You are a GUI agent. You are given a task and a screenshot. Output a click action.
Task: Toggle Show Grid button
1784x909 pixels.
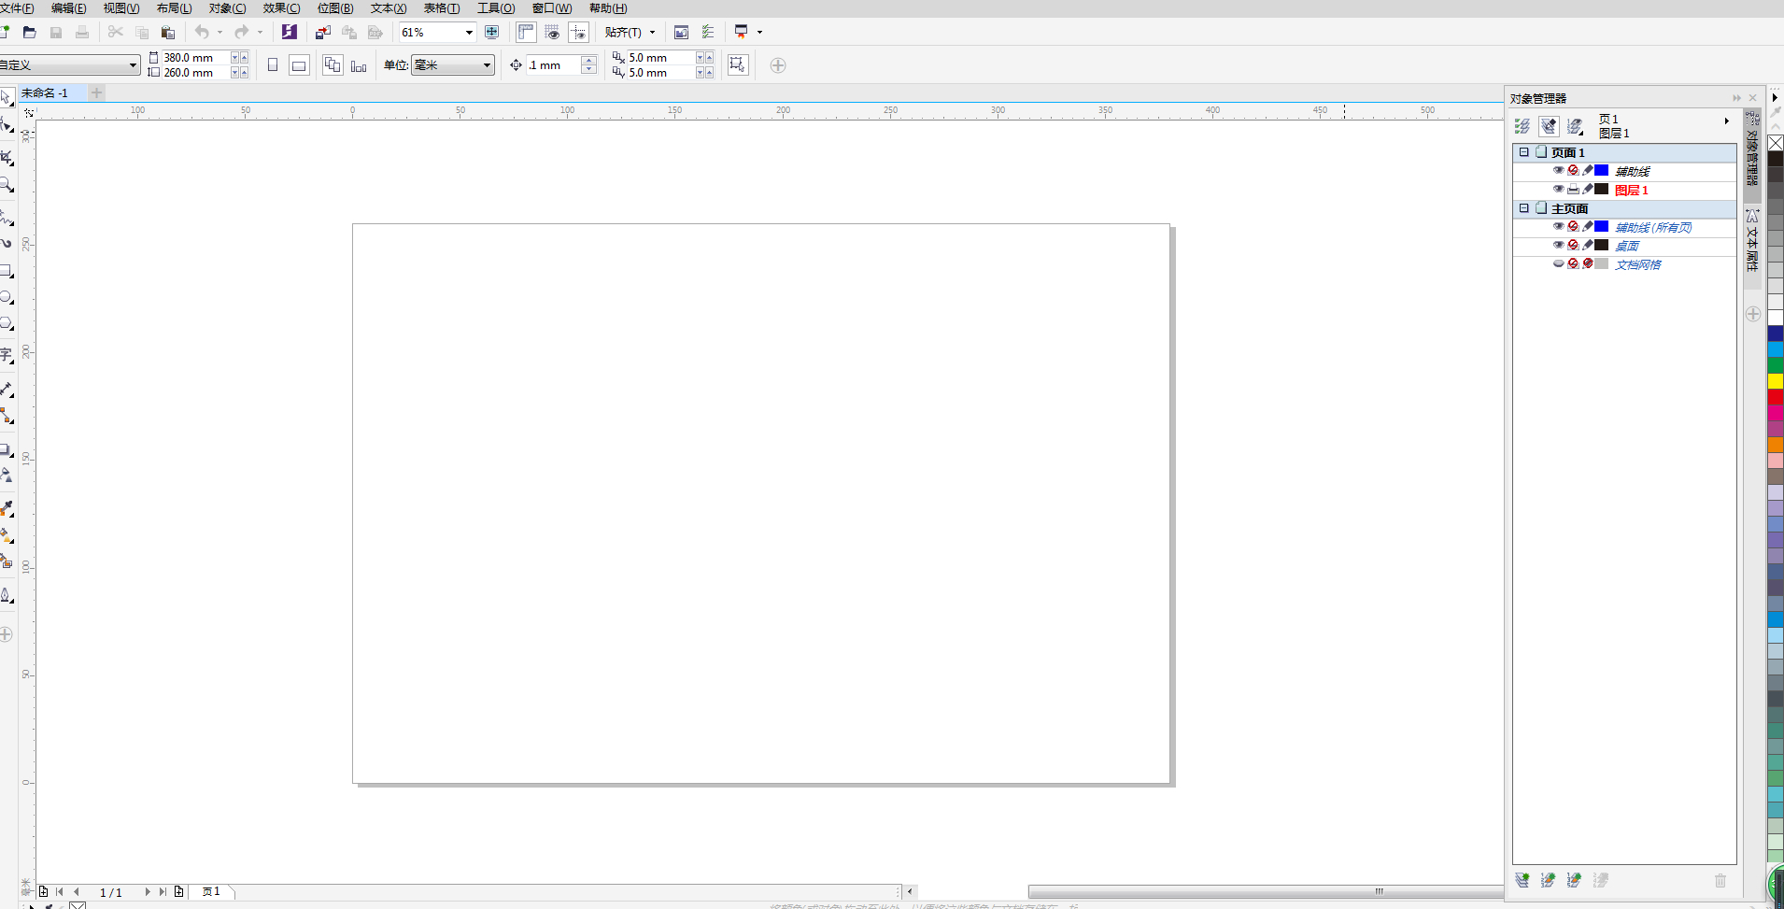(553, 33)
